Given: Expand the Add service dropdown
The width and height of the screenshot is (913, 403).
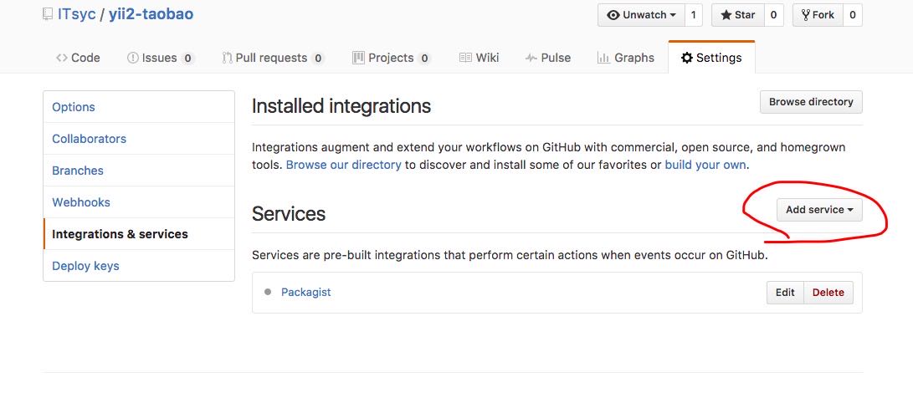Looking at the screenshot, I should point(818,210).
